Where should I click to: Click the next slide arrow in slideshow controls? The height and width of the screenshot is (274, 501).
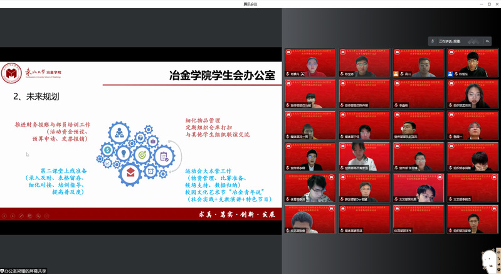click(13, 216)
